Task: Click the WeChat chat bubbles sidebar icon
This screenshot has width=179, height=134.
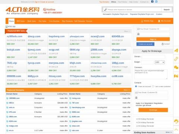Action: click(x=176, y=67)
